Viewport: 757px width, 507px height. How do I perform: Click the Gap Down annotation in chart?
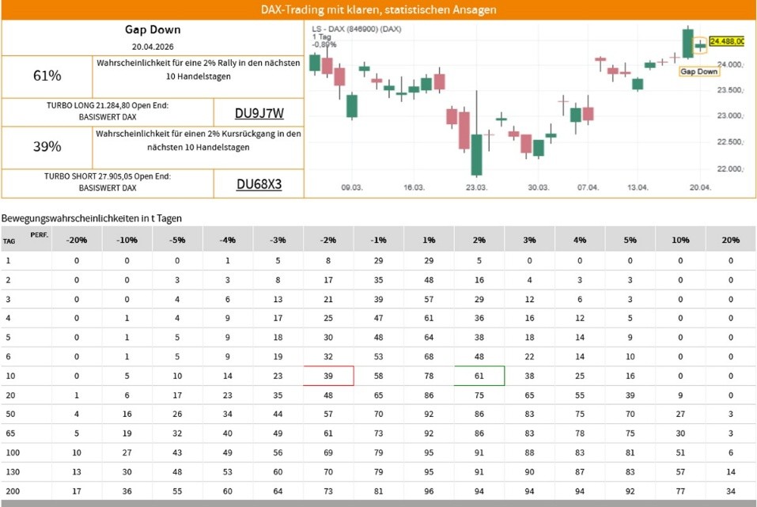click(699, 71)
